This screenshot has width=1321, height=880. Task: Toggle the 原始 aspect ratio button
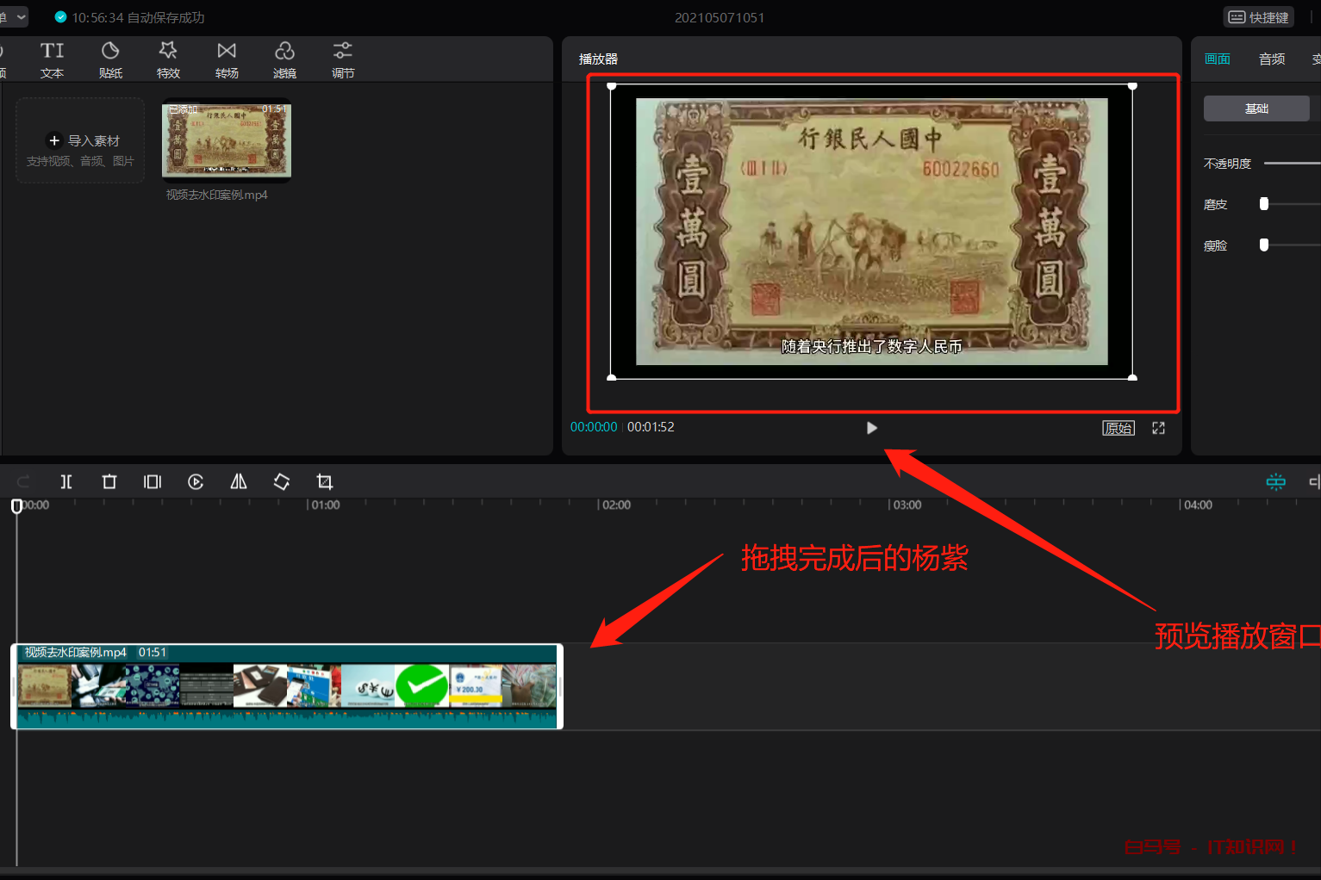point(1118,428)
